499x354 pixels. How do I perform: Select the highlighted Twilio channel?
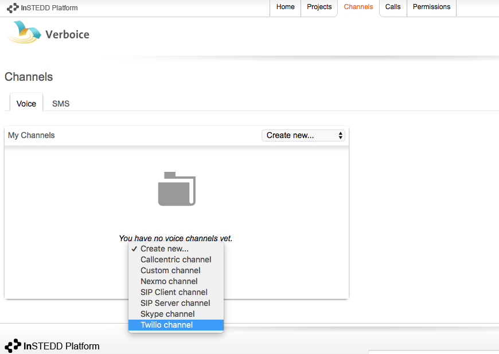click(x=176, y=325)
